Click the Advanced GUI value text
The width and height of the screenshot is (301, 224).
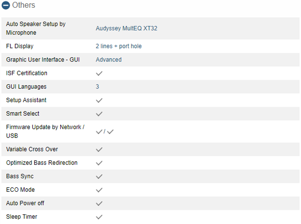click(109, 60)
